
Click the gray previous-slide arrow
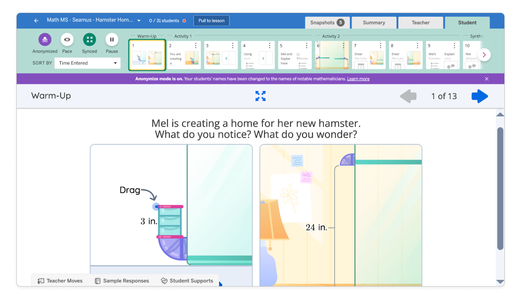point(408,96)
